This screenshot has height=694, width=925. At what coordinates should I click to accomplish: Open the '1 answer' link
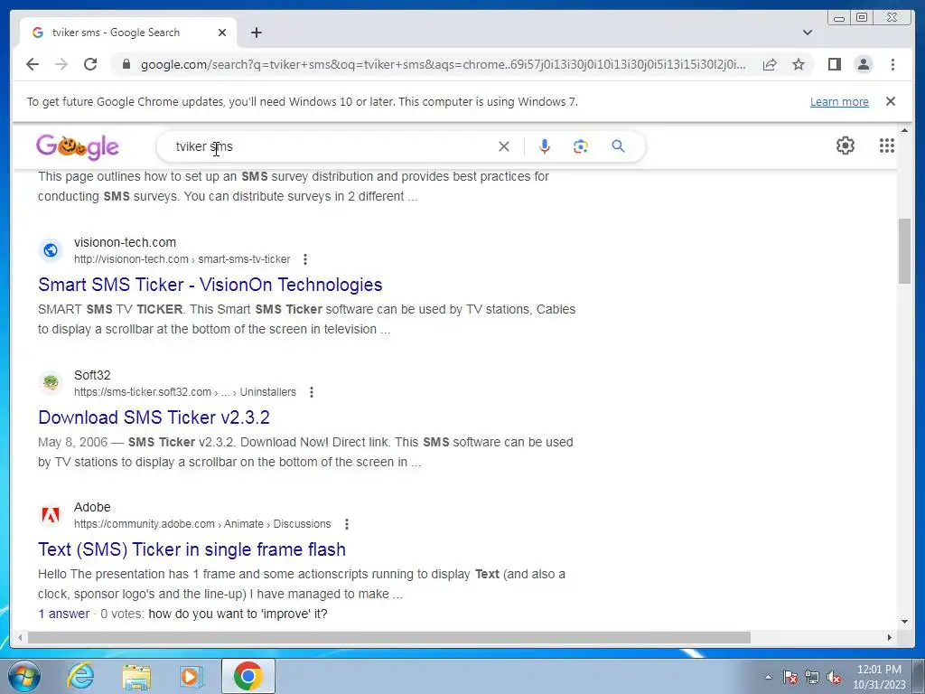(64, 614)
